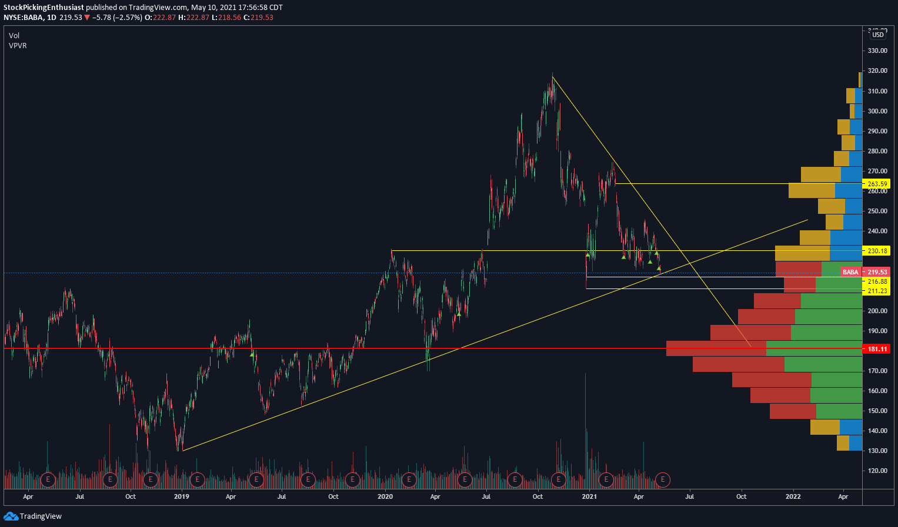The height and width of the screenshot is (527, 898).
Task: Click the 150.00 price axis label
Action: [x=877, y=411]
